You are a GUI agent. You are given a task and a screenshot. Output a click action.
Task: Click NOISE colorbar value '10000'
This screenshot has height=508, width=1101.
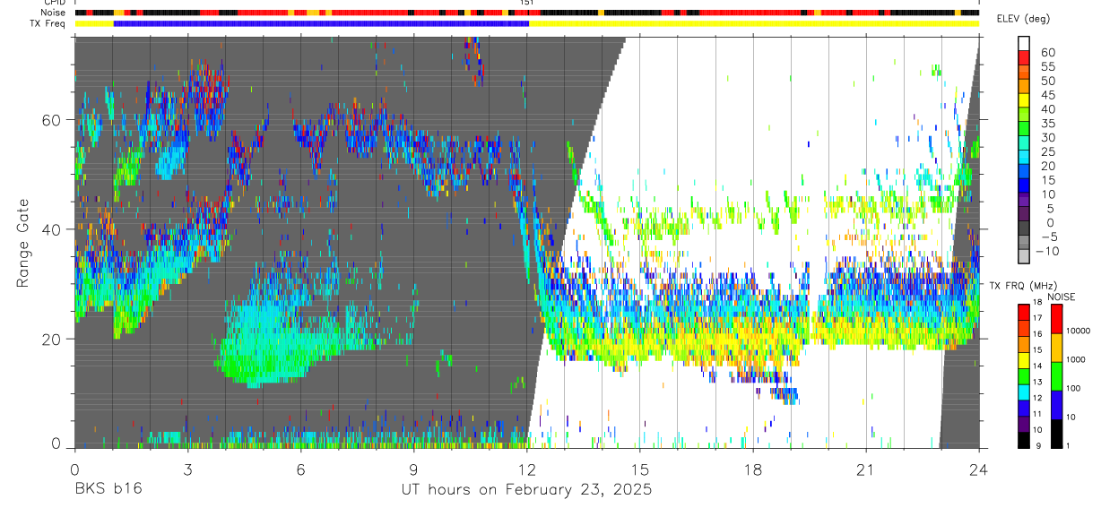coord(1079,331)
